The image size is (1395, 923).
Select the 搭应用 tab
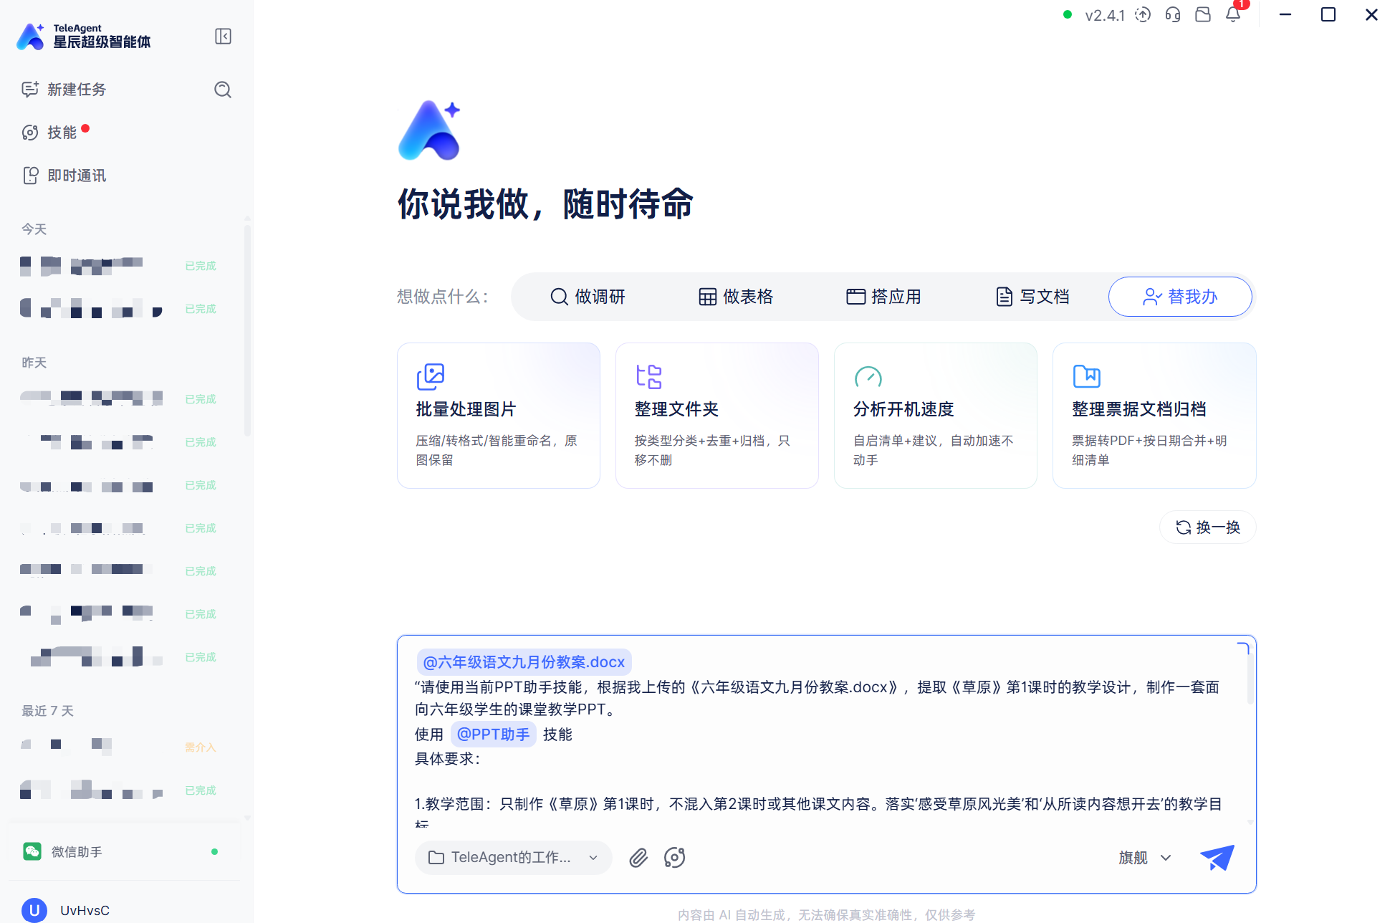point(884,297)
